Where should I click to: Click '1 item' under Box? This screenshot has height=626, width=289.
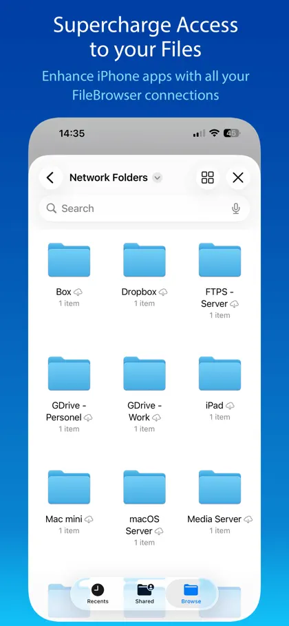[69, 303]
